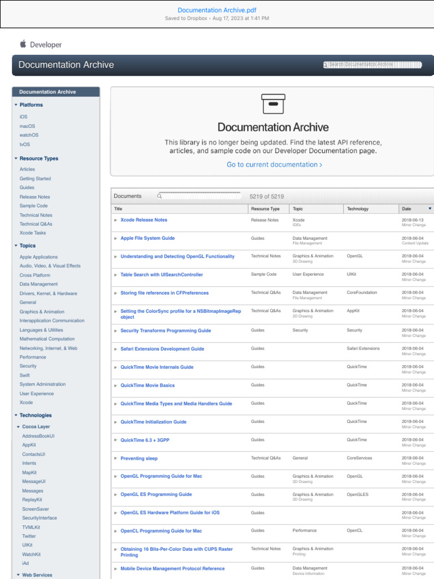Select ReplayKit technology
This screenshot has height=579, width=434.
[32, 500]
